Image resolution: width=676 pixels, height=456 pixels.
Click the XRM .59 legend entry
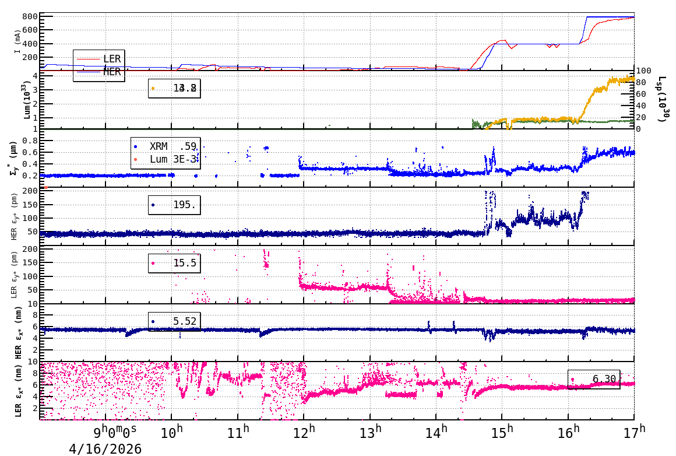(x=173, y=147)
